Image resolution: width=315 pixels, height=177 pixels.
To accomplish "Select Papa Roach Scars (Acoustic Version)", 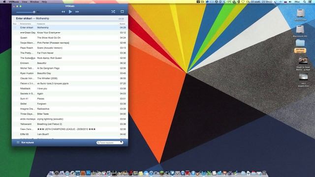I will 70,48.
